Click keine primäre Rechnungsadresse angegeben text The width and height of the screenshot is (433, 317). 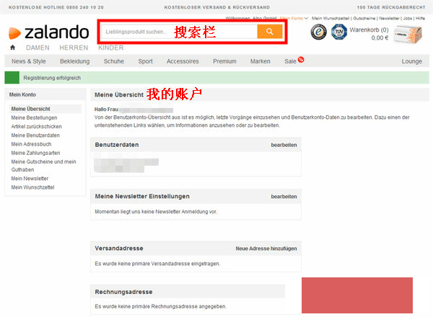160,306
